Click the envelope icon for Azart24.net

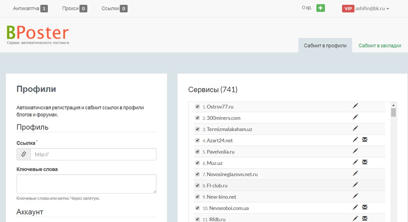click(365, 140)
